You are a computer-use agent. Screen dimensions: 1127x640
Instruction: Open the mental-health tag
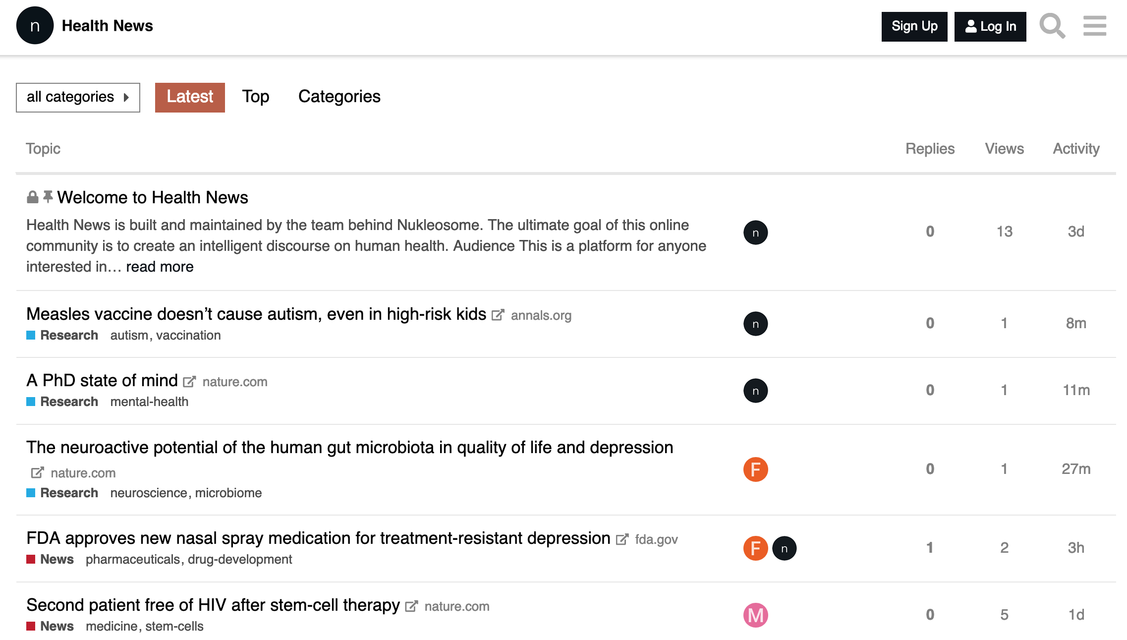point(149,402)
